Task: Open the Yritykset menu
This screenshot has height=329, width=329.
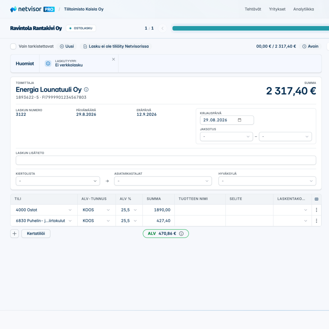Action: (277, 9)
